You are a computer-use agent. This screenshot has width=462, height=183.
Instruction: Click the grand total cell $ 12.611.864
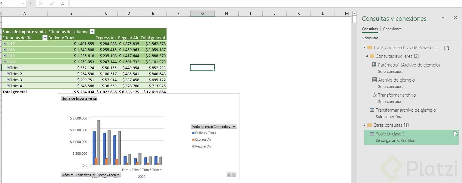point(153,92)
